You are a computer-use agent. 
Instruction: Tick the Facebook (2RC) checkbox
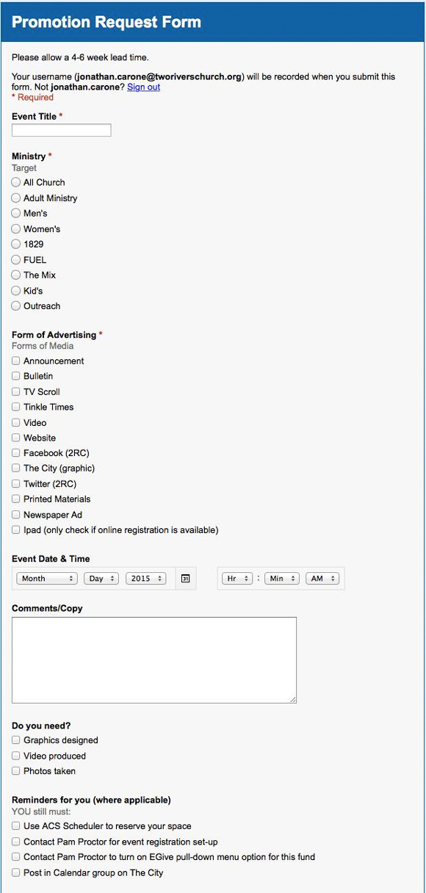[16, 453]
